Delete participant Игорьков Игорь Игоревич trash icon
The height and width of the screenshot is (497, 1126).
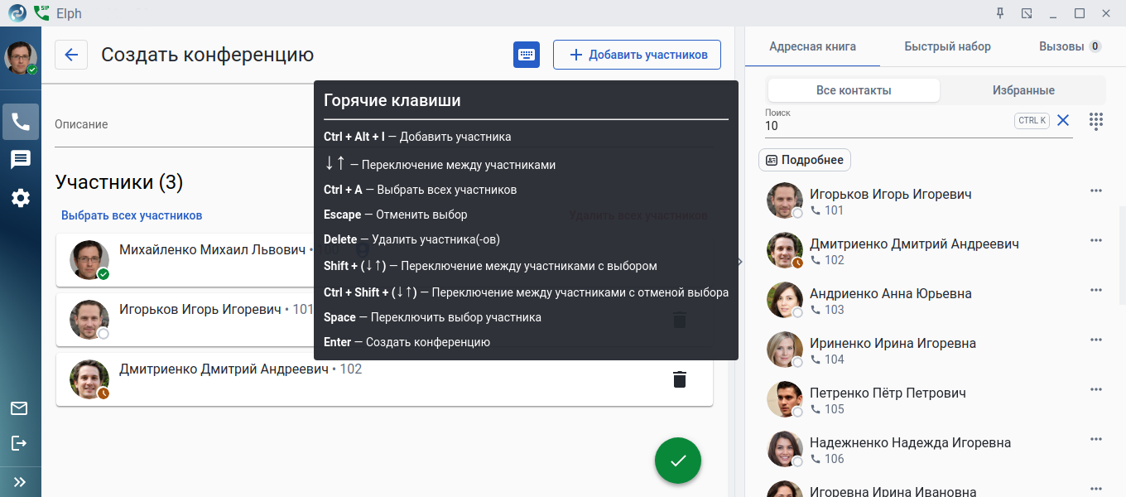click(680, 320)
